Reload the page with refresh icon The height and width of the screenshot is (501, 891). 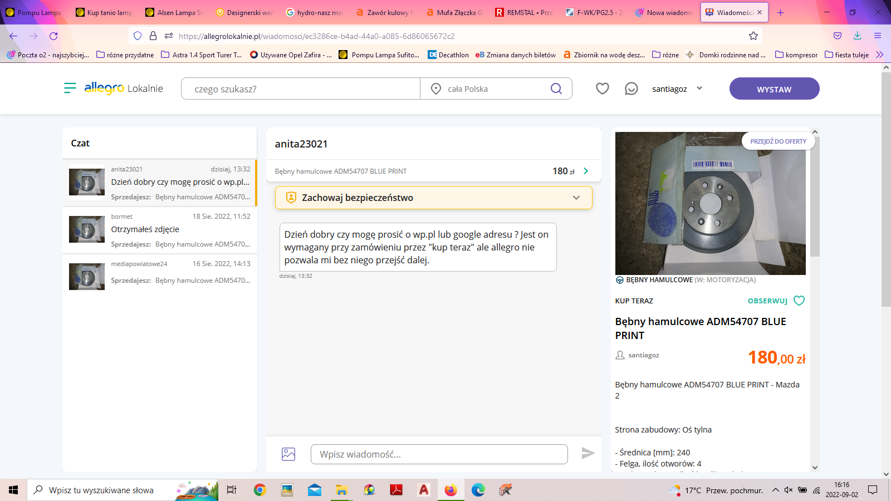pyautogui.click(x=53, y=36)
